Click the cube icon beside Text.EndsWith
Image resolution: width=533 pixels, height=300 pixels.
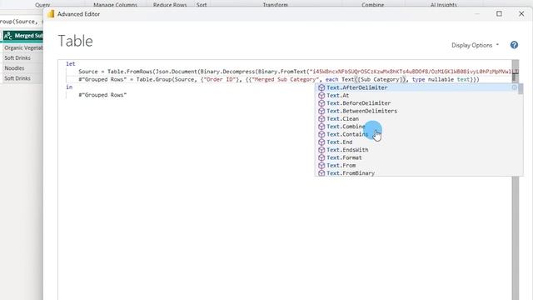point(321,150)
